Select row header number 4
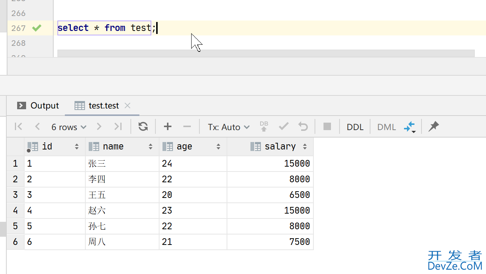The width and height of the screenshot is (486, 274). click(x=15, y=210)
